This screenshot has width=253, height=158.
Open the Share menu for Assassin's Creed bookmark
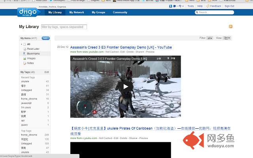pos(140,52)
